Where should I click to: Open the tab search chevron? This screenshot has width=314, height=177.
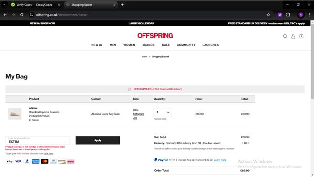[4, 5]
